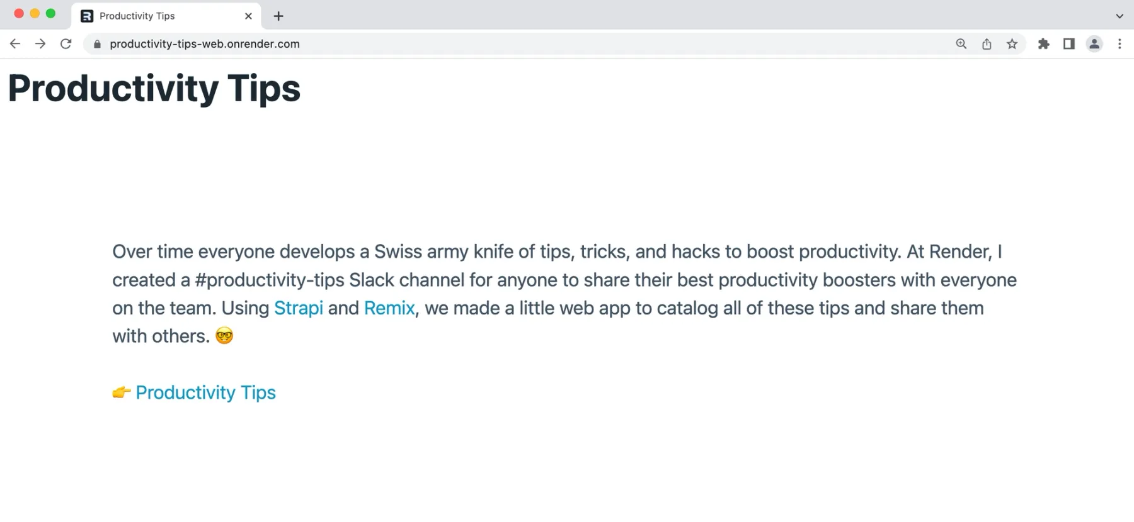The height and width of the screenshot is (522, 1134).
Task: Toggle the bookmark star for this page
Action: (1012, 44)
